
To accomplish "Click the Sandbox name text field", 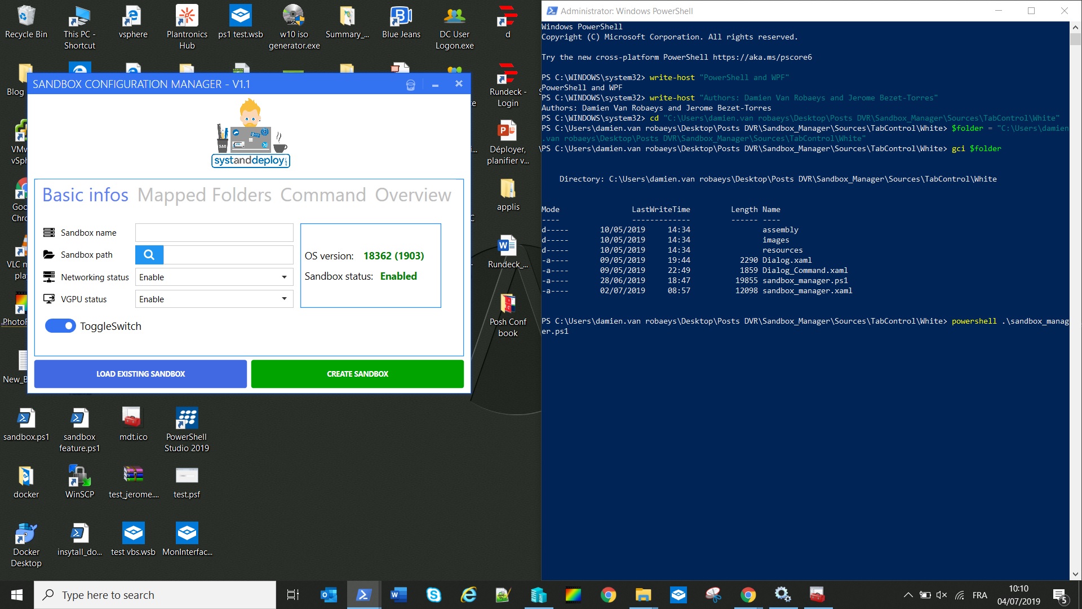I will (x=214, y=232).
